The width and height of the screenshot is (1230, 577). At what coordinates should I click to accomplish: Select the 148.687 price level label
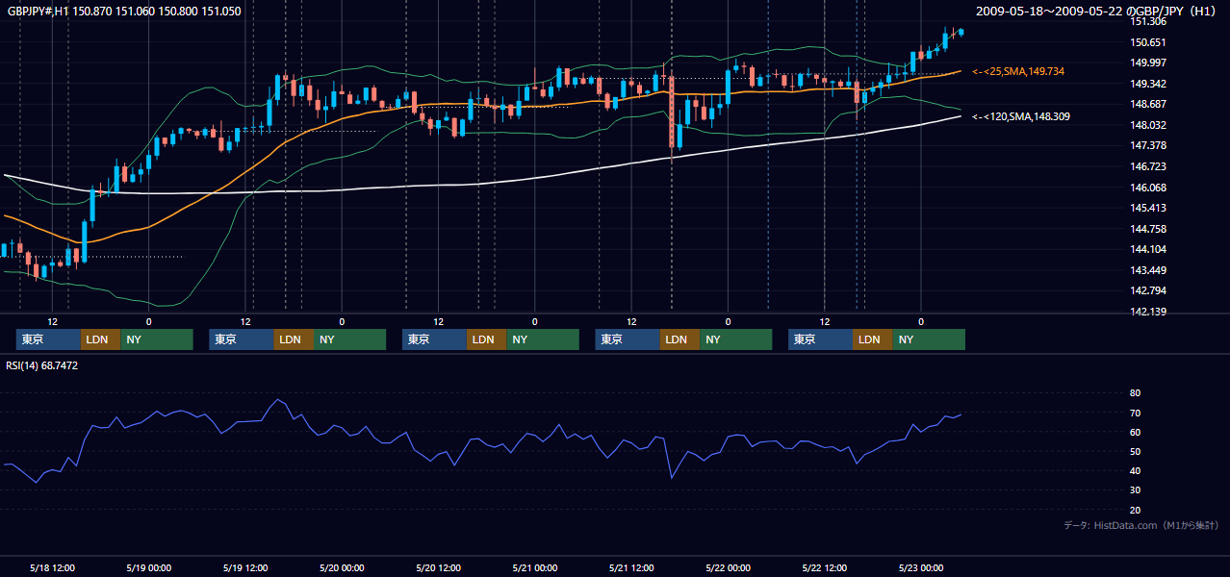(x=1147, y=104)
